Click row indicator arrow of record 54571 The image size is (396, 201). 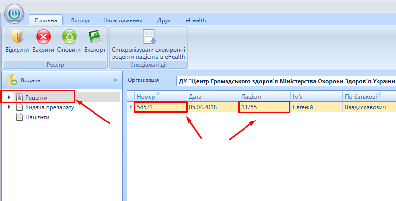[131, 107]
